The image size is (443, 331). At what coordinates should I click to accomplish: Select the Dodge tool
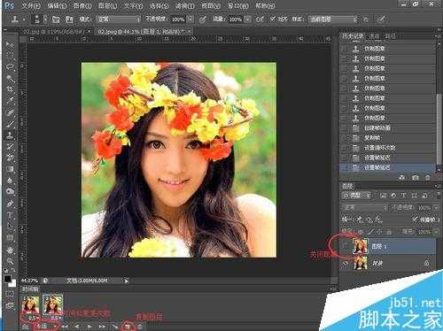pos(10,191)
